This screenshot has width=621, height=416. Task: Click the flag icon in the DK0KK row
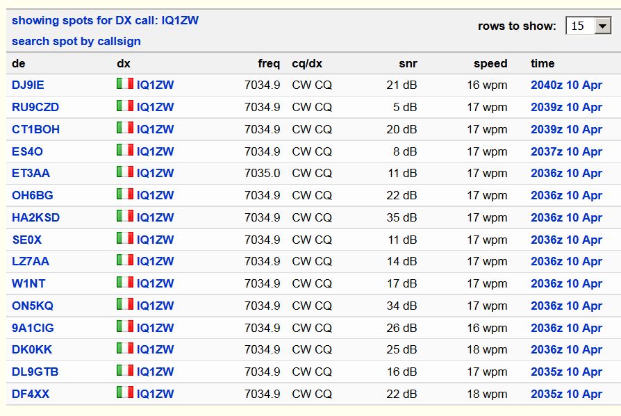point(125,349)
